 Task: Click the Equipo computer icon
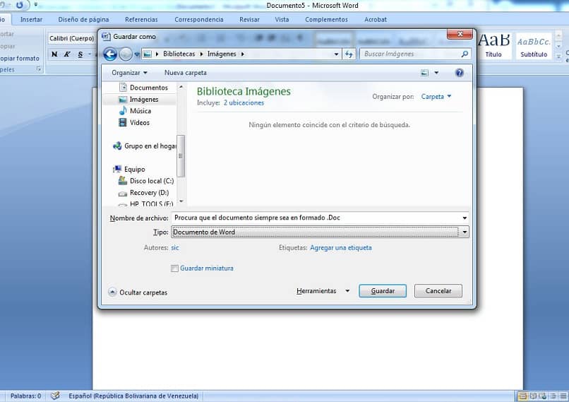pos(117,170)
